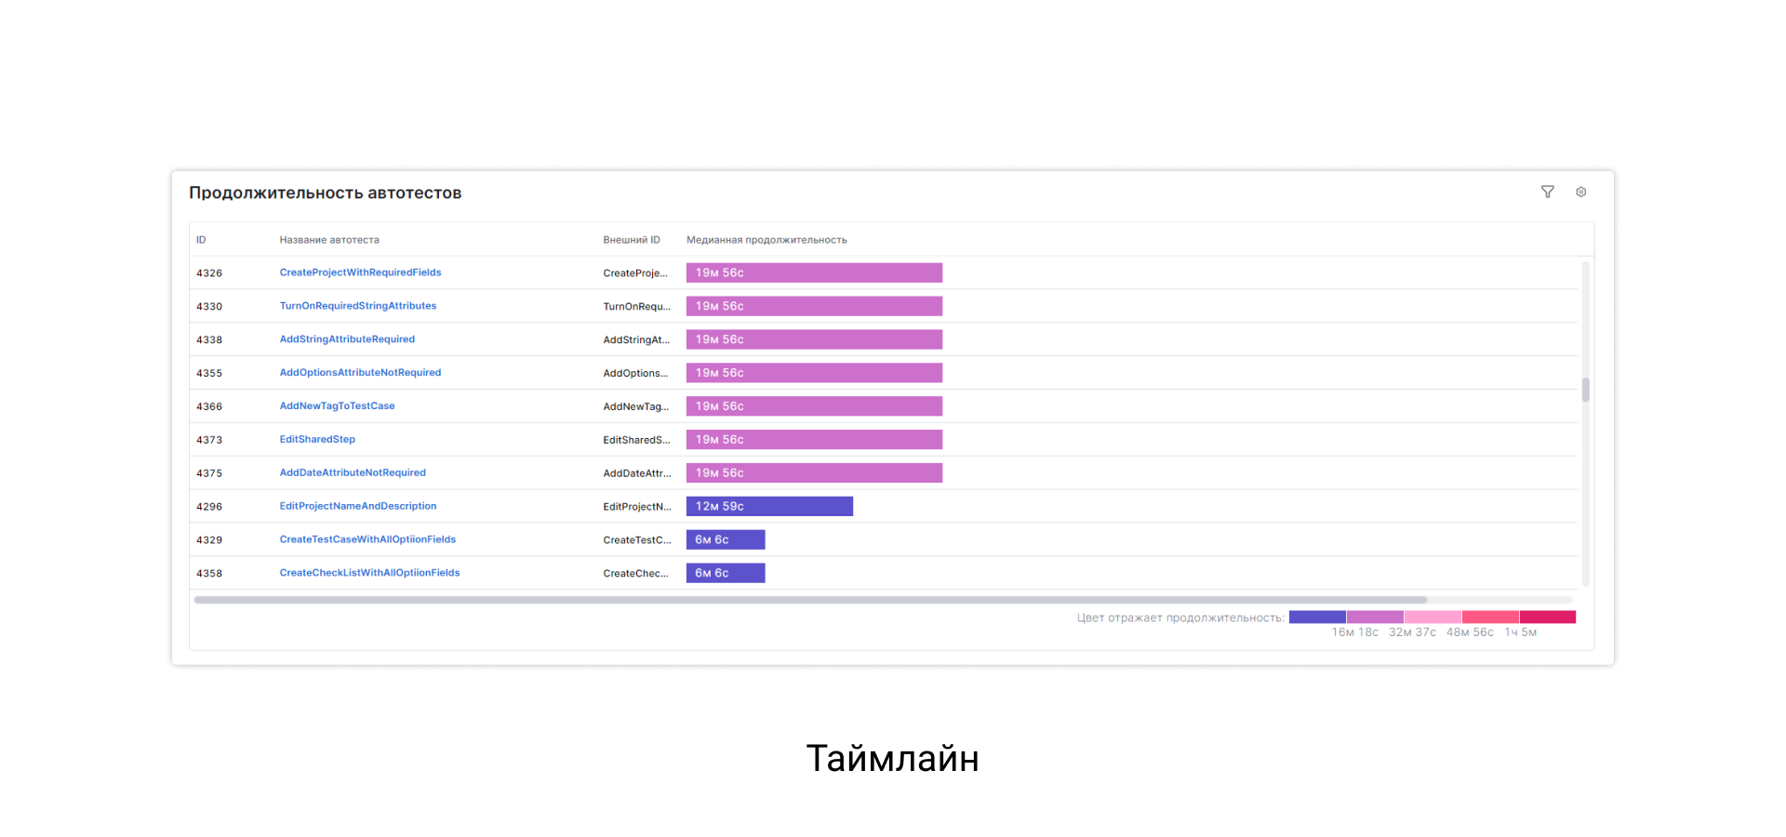Click ID cell 4296
The image size is (1786, 837).
[209, 507]
